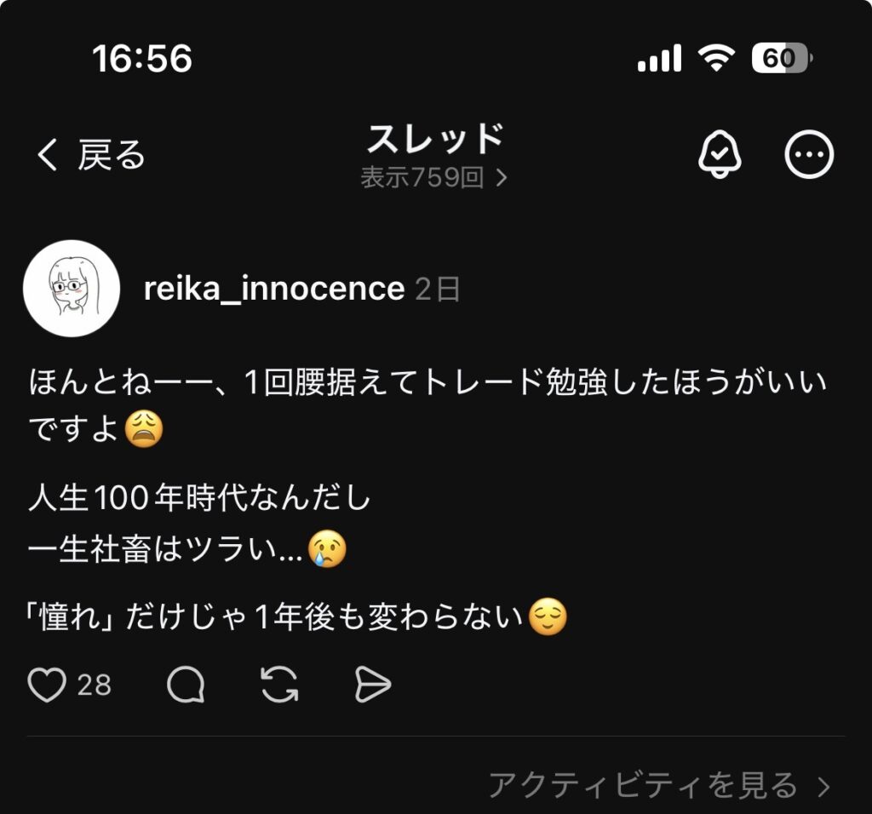Open the reply comment bubble icon
872x814 pixels.
pyautogui.click(x=186, y=685)
